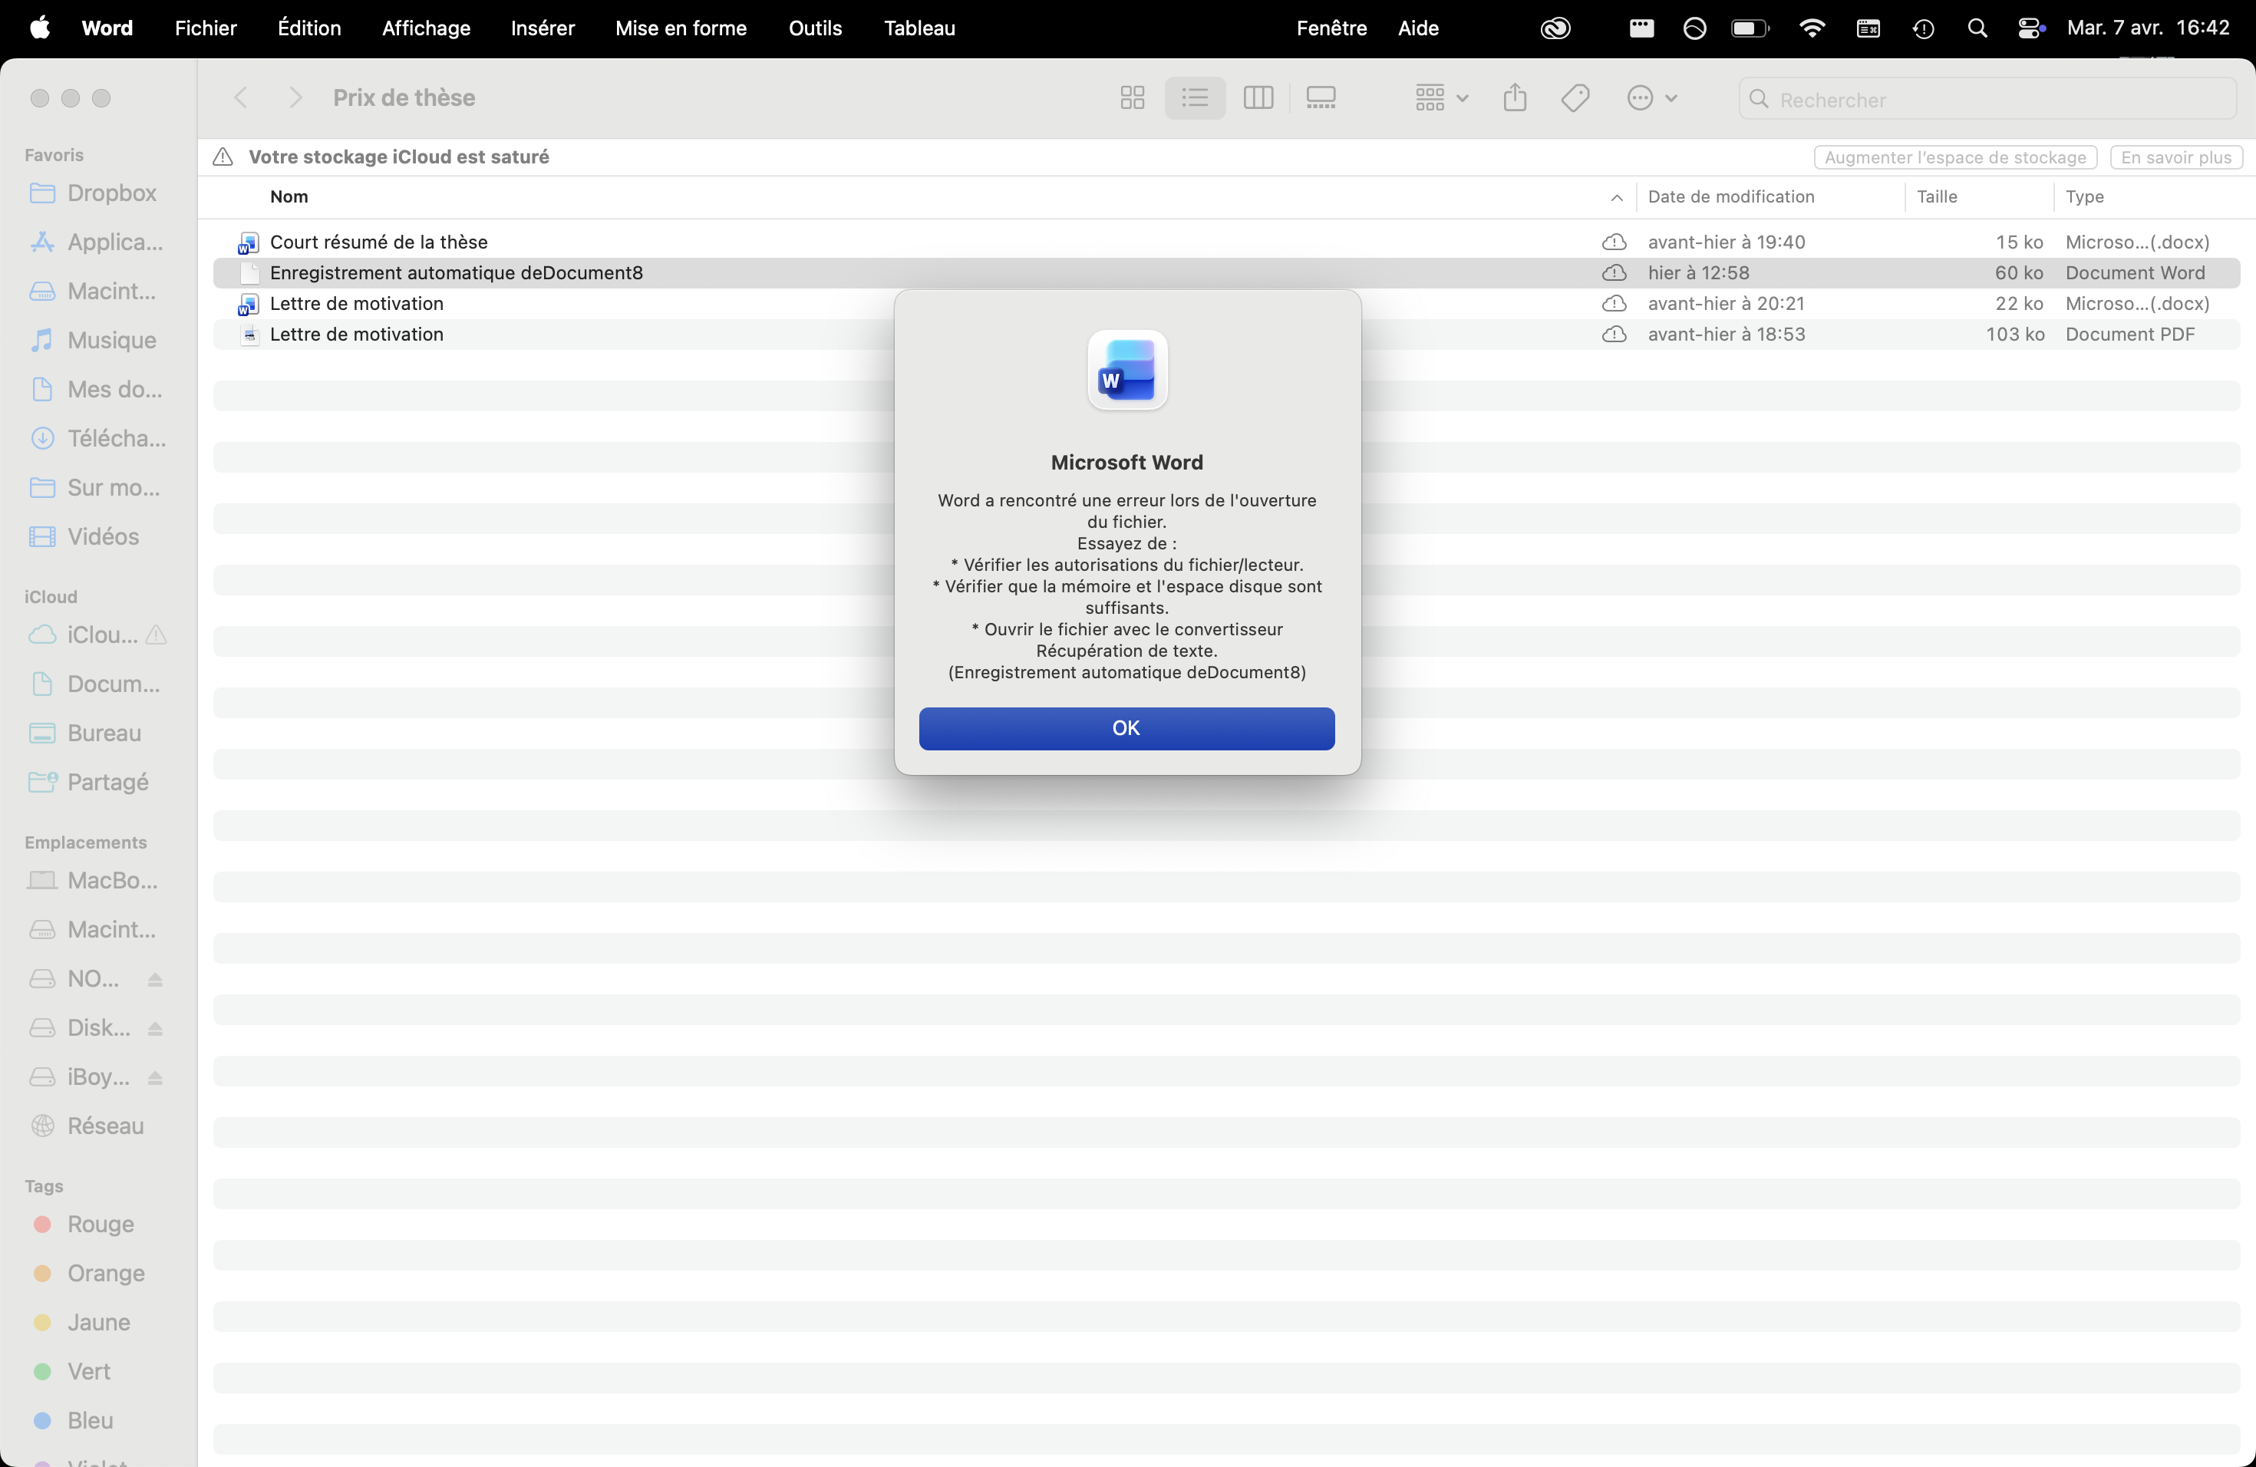Switch Finder to icon view
This screenshot has height=1467, width=2256.
pyautogui.click(x=1132, y=97)
